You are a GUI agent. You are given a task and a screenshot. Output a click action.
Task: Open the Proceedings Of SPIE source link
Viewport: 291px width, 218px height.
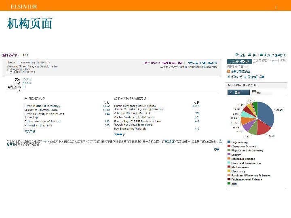[138, 123]
